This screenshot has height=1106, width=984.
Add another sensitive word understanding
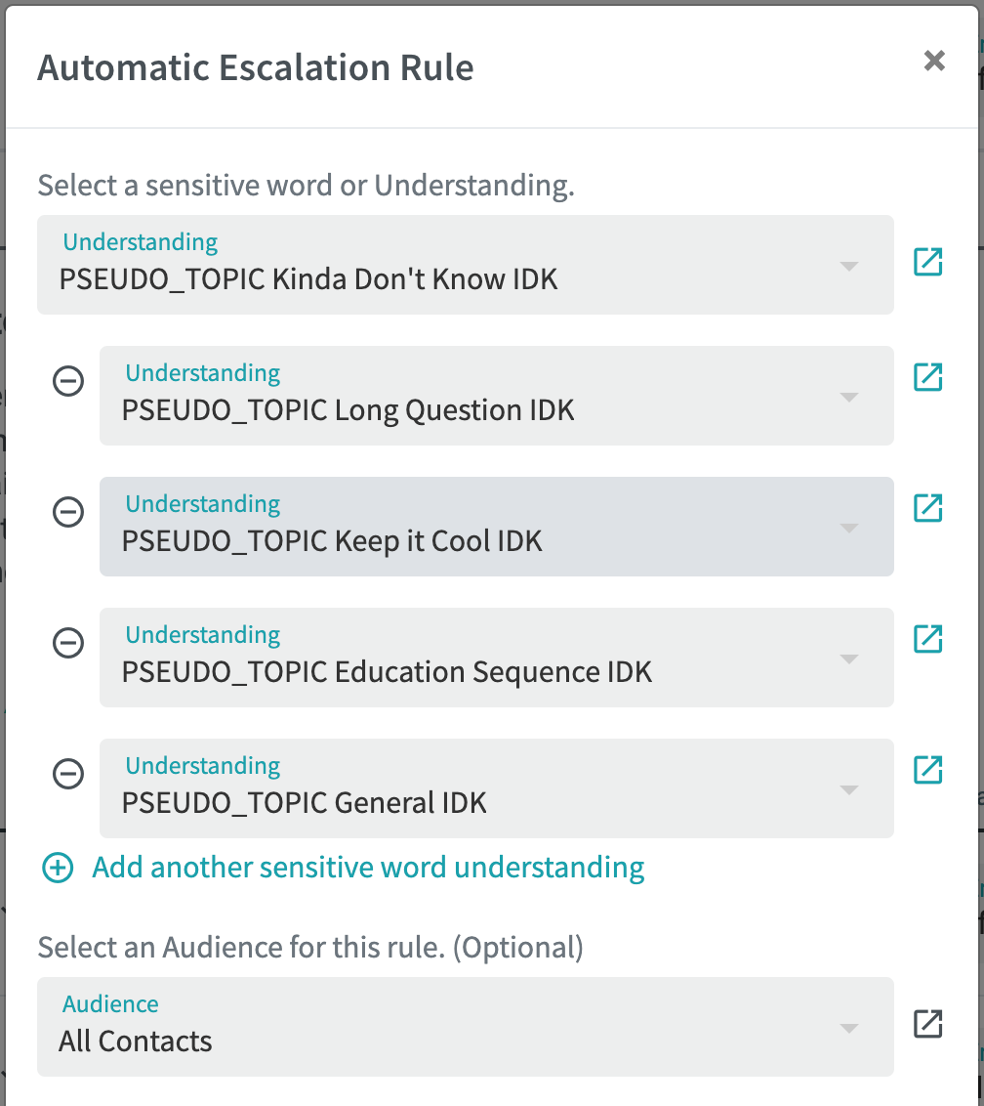click(368, 868)
